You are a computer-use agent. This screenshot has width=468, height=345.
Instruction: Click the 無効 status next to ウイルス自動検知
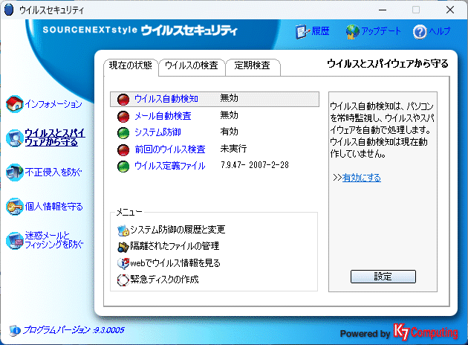point(230,98)
